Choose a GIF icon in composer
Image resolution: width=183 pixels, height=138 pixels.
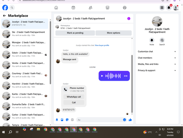(72, 120)
